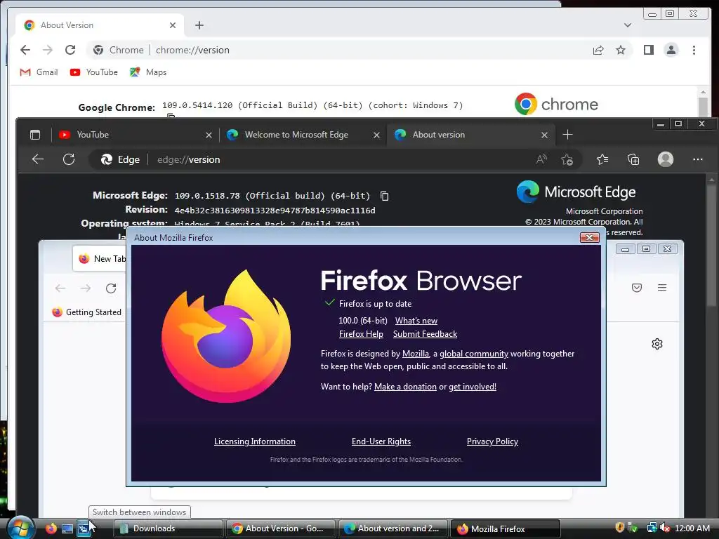Viewport: 719px width, 539px height.
Task: Open the What's new link in Firefox
Action: point(416,321)
